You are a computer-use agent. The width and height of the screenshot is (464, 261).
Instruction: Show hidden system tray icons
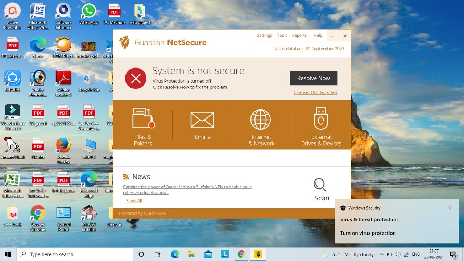click(381, 254)
